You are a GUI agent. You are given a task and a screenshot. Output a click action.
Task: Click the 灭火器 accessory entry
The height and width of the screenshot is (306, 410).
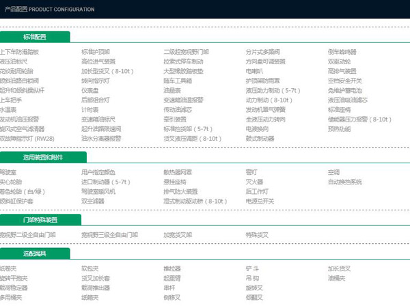(x=254, y=182)
